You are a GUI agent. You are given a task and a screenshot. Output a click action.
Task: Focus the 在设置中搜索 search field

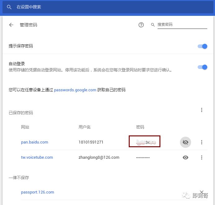point(108,7)
